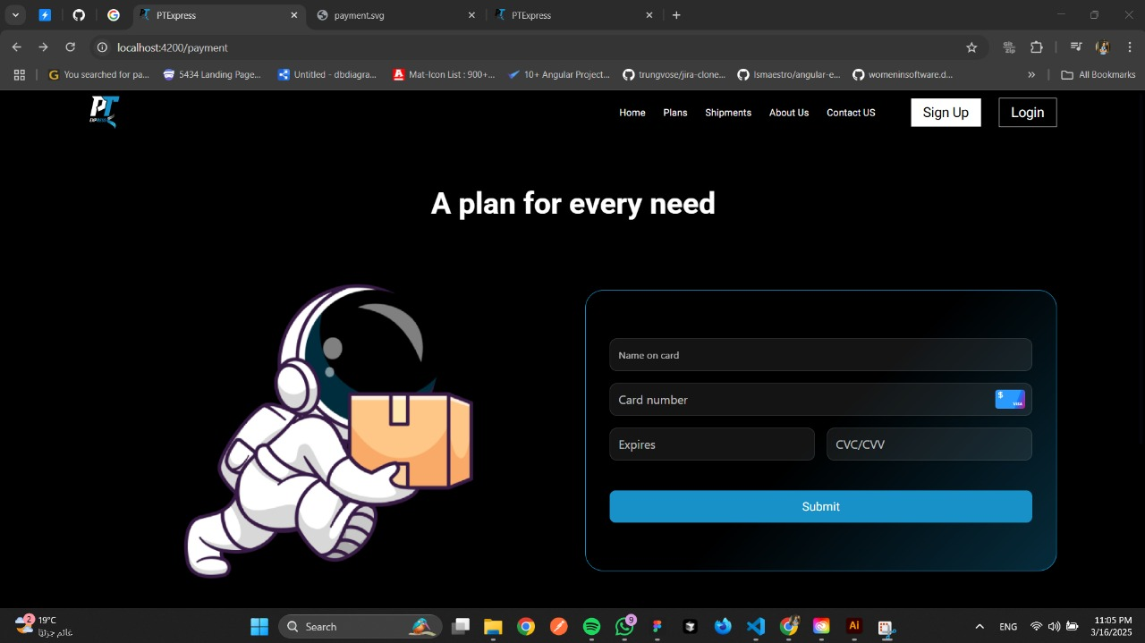Open Shipments from the navigation menu

[x=728, y=113]
